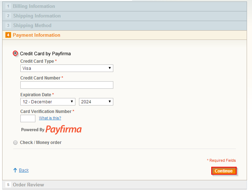The height and width of the screenshot is (191, 252).
Task: Select Credit Card by Payfirma radio button
Action: coord(15,53)
